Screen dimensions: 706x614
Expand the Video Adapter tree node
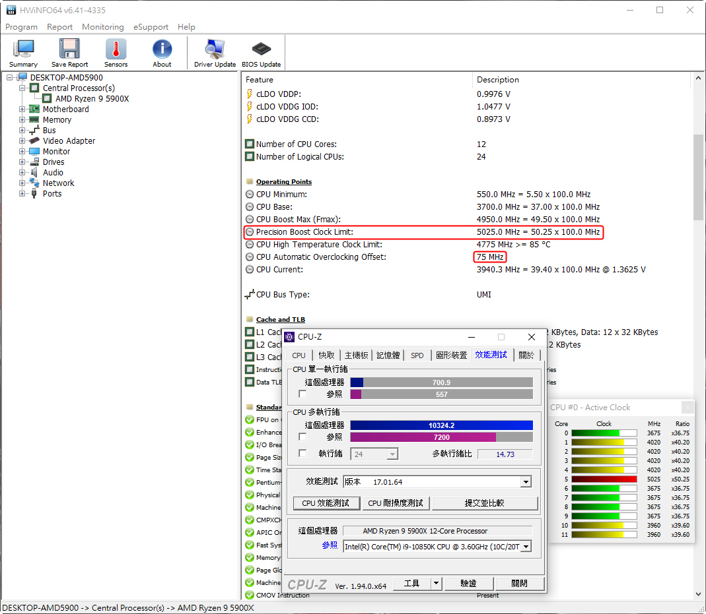point(22,140)
